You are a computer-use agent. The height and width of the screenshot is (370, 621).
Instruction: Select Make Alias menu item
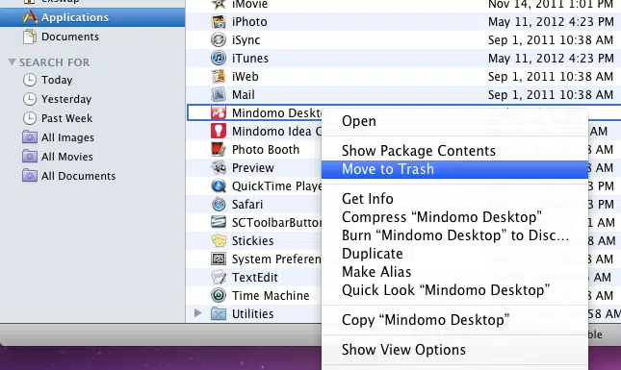point(454,272)
